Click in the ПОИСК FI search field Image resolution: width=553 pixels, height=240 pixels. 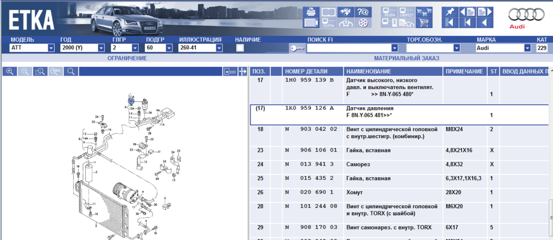[x=353, y=49]
